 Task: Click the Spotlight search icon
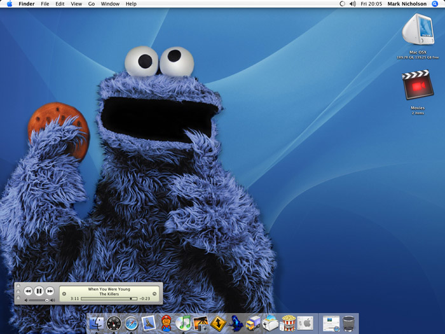pos(435,4)
